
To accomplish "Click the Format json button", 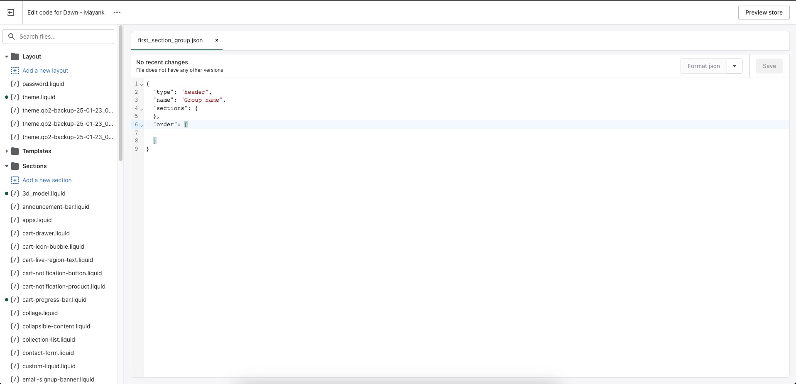I will click(x=703, y=66).
